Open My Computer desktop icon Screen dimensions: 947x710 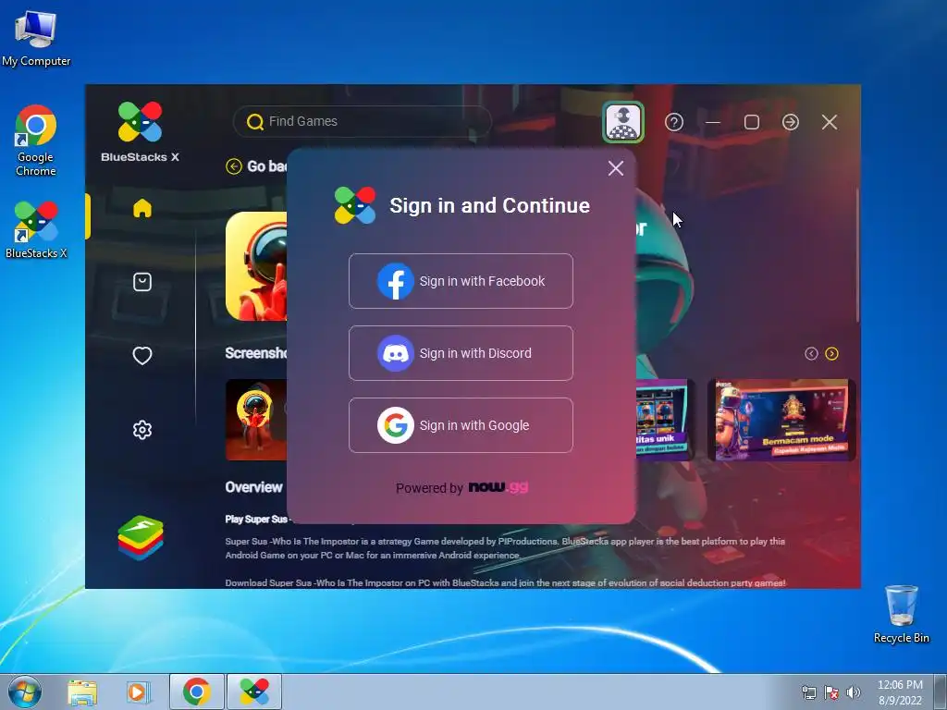[36, 38]
